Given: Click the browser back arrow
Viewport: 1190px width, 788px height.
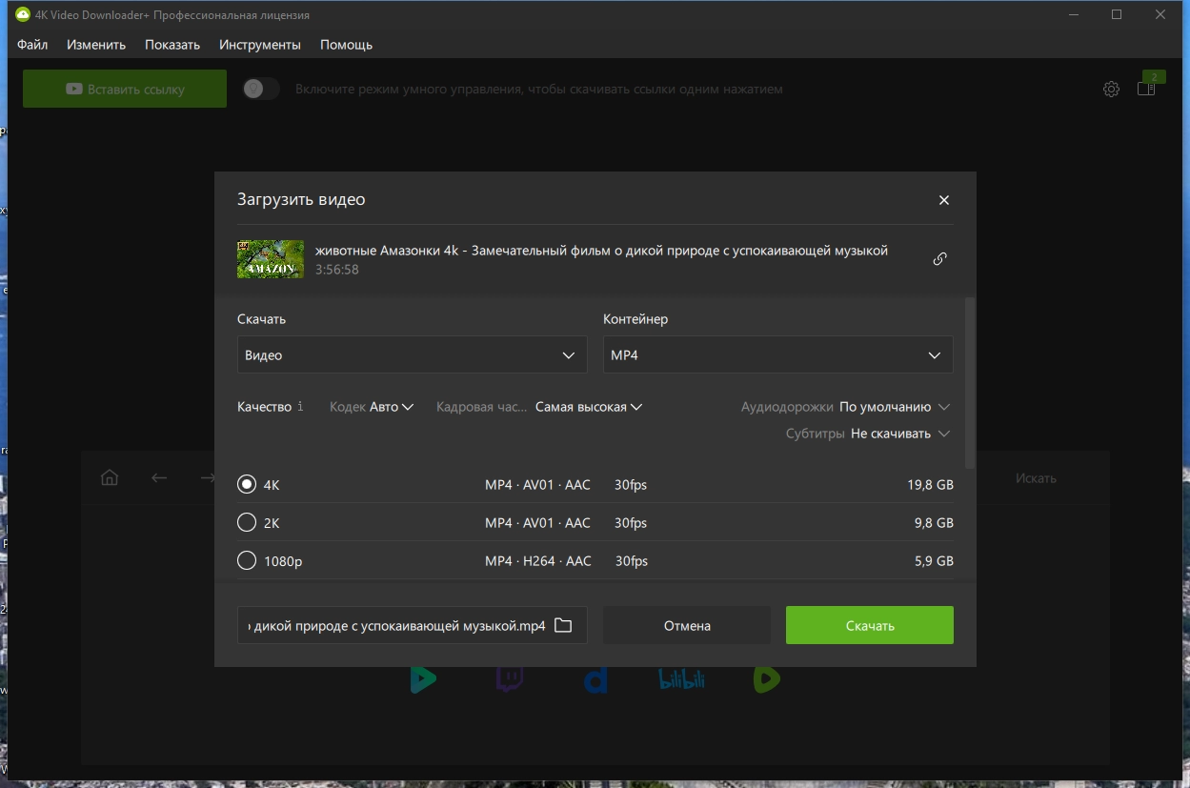Looking at the screenshot, I should point(159,477).
